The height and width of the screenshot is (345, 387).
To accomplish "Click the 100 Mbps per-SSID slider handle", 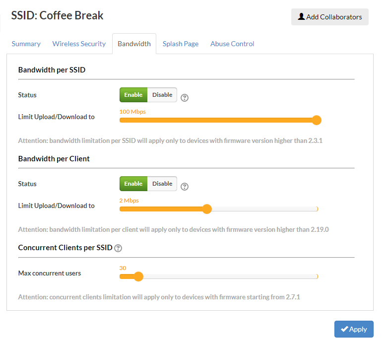I will click(317, 120).
